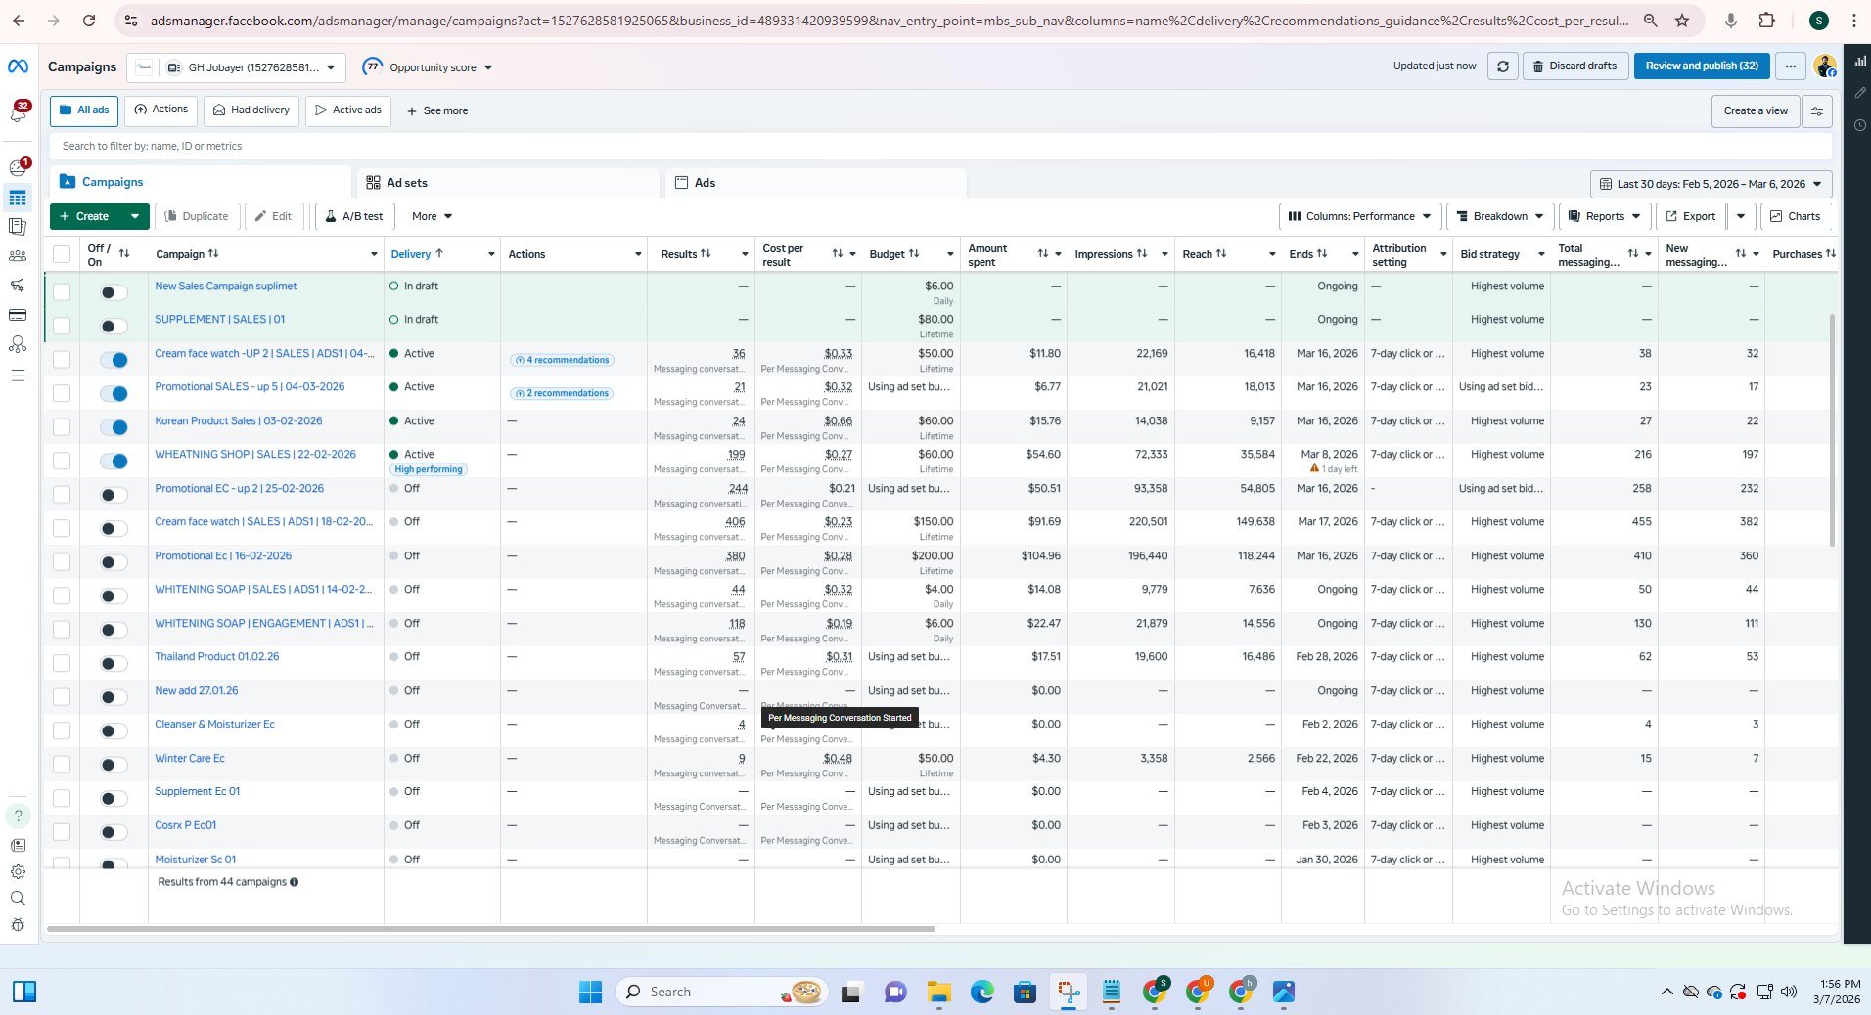Select the Winter Care Ec row checkbox
This screenshot has height=1015, width=1871.
62,764
